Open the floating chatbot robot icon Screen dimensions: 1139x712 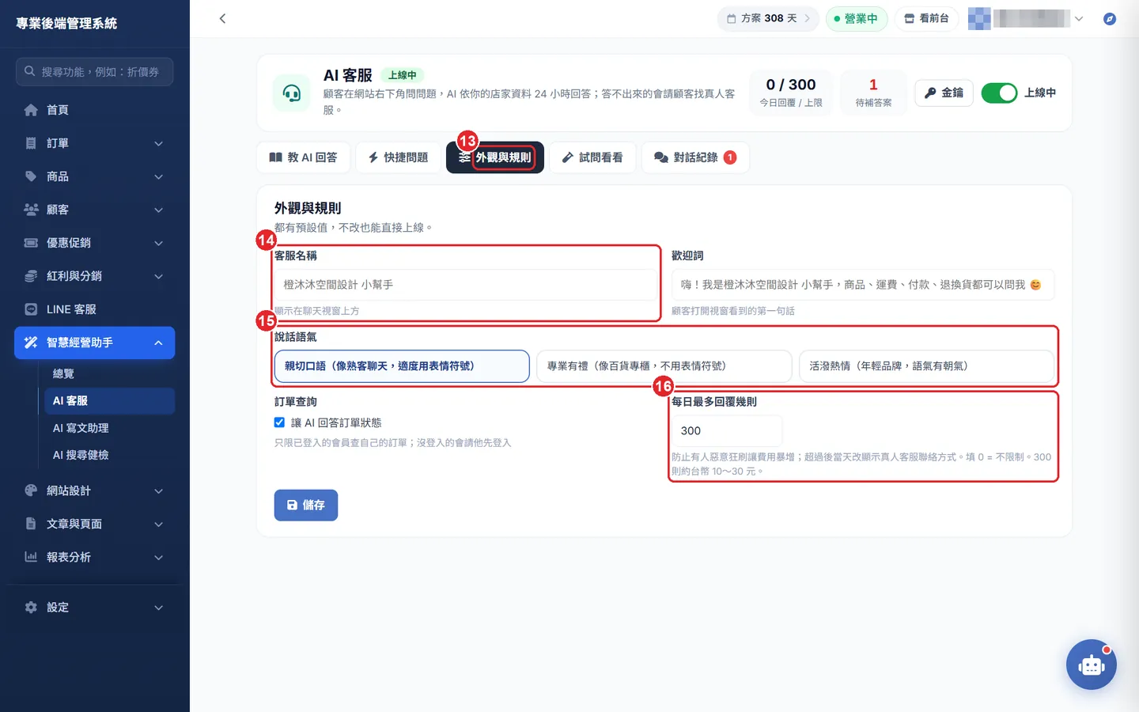coord(1092,665)
